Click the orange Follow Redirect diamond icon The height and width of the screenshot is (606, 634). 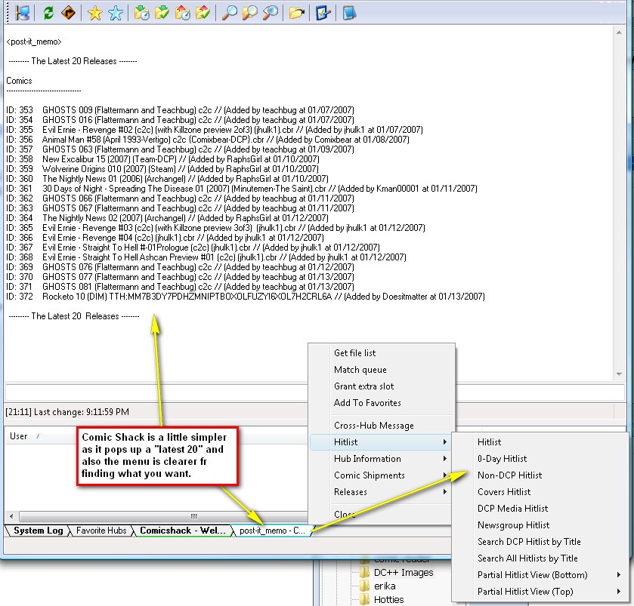tap(69, 12)
